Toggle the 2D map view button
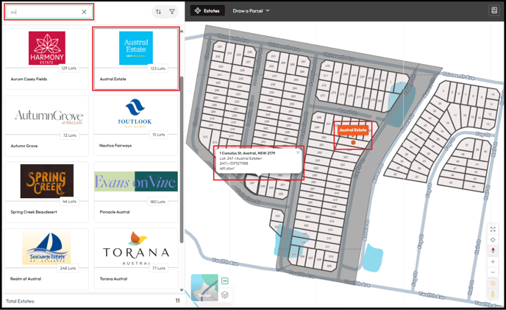The height and width of the screenshot is (310, 506). 225,281
